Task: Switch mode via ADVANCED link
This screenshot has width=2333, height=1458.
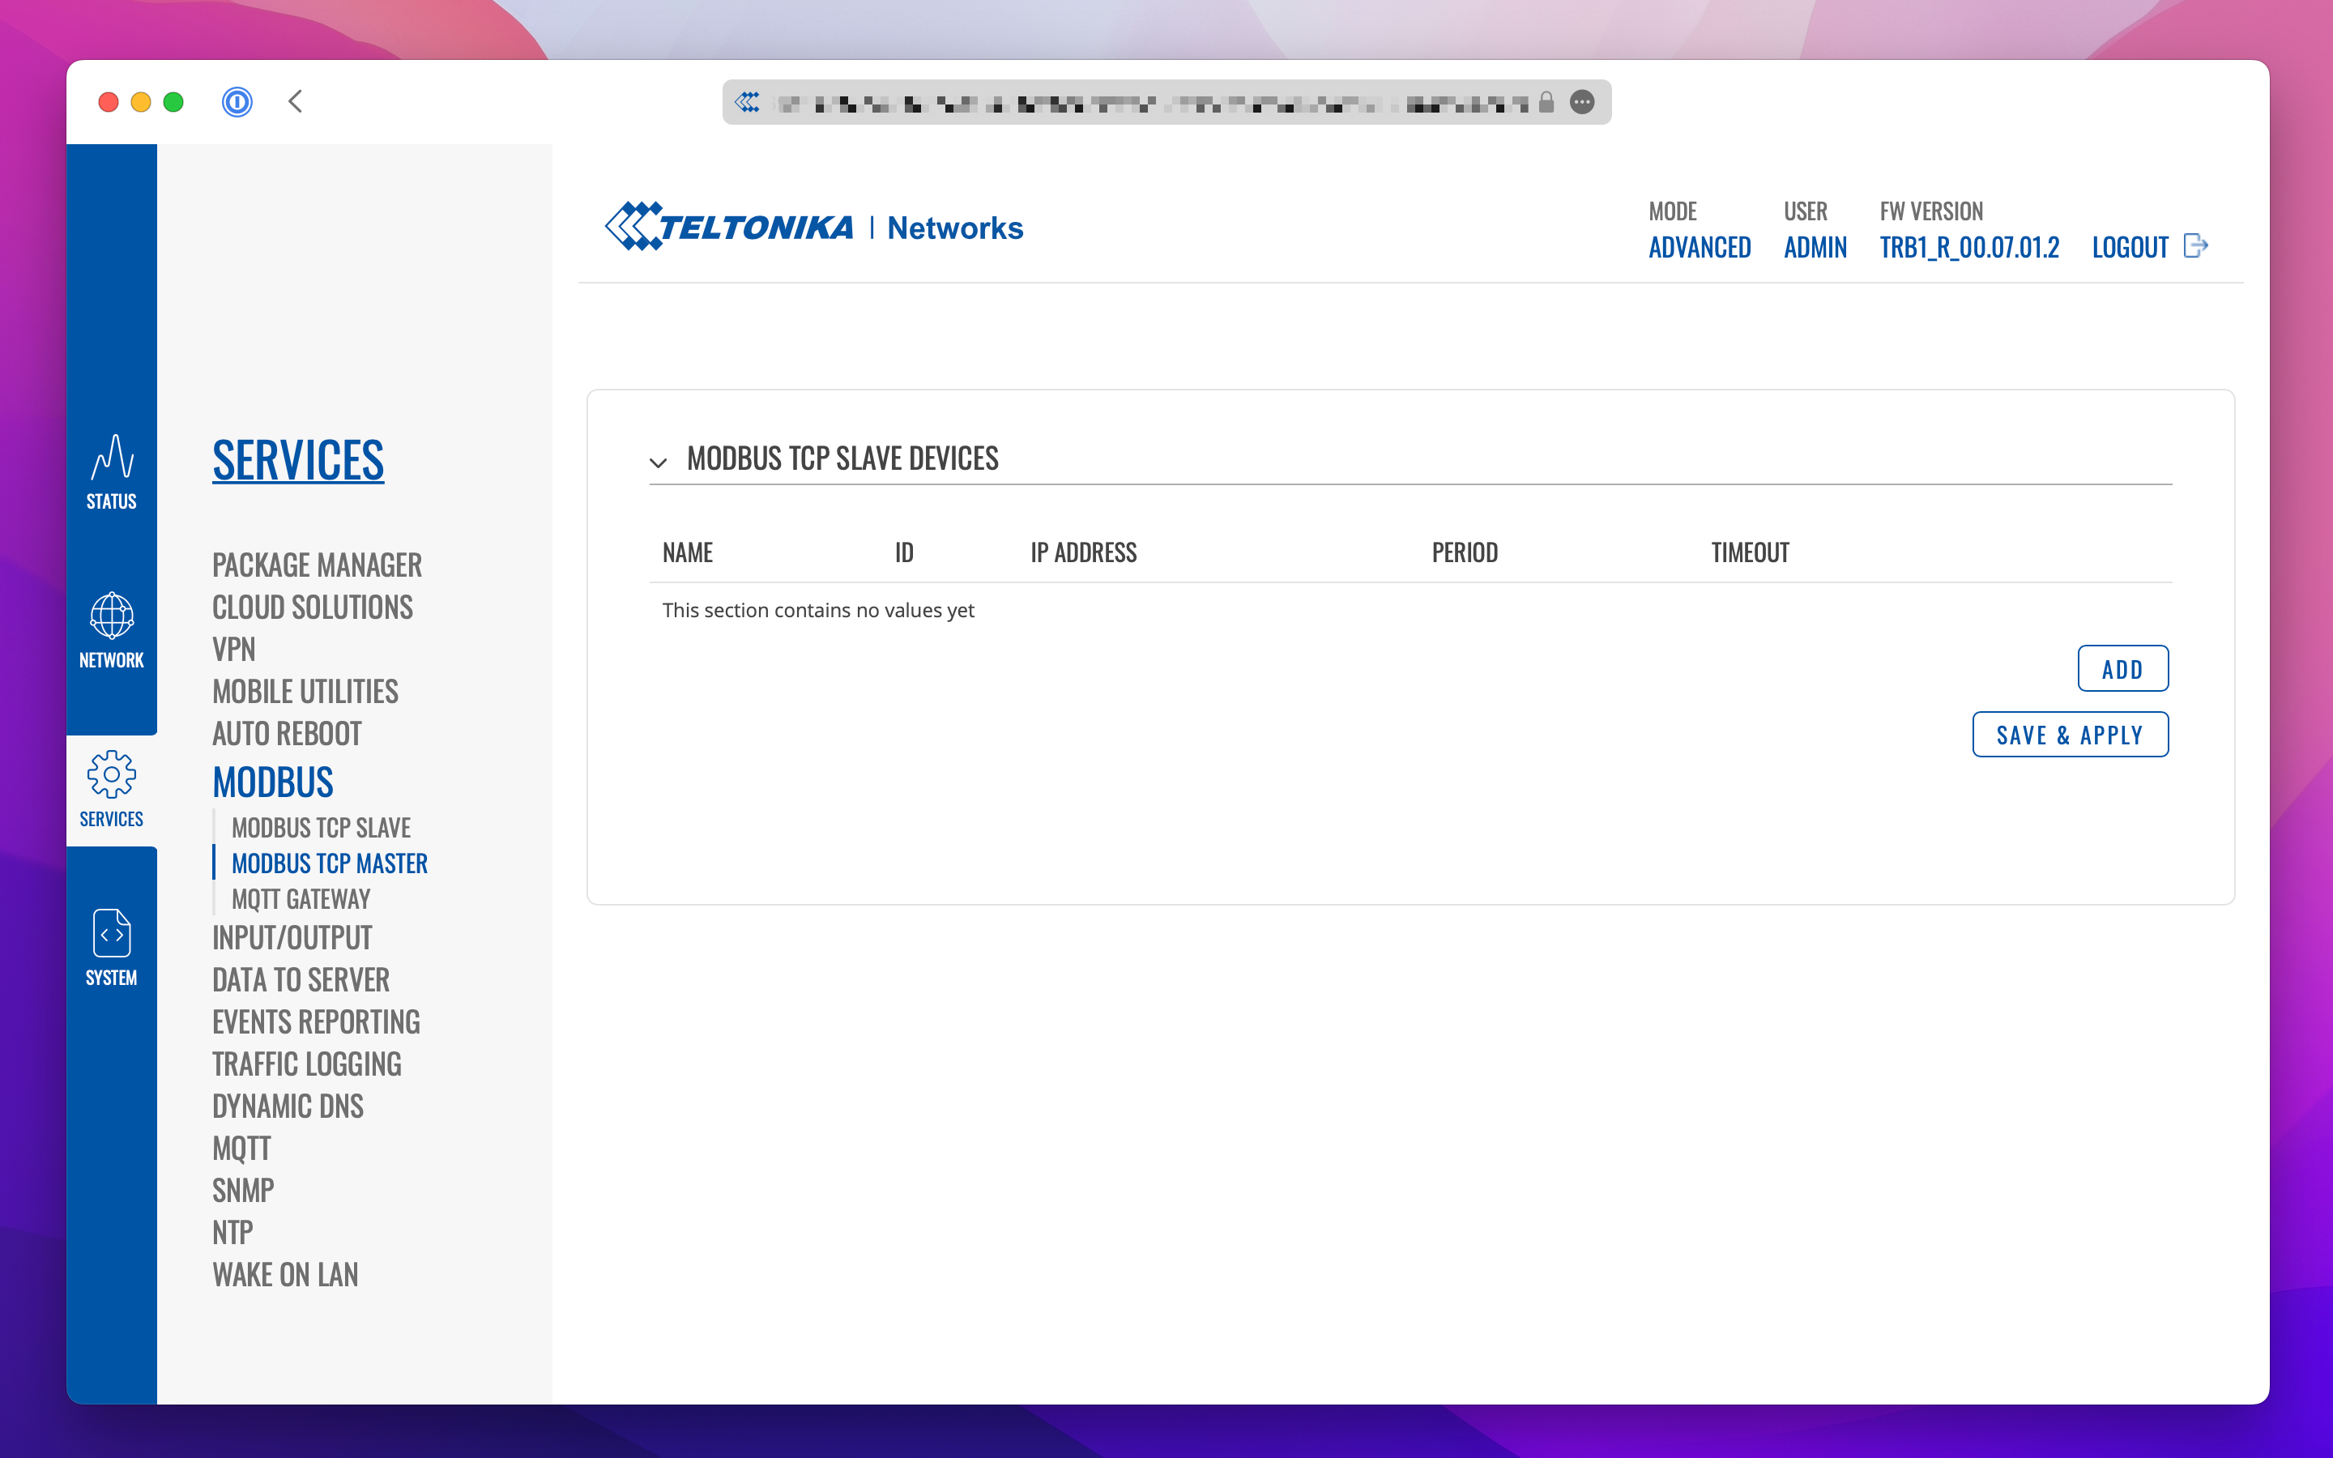Action: pos(1699,248)
